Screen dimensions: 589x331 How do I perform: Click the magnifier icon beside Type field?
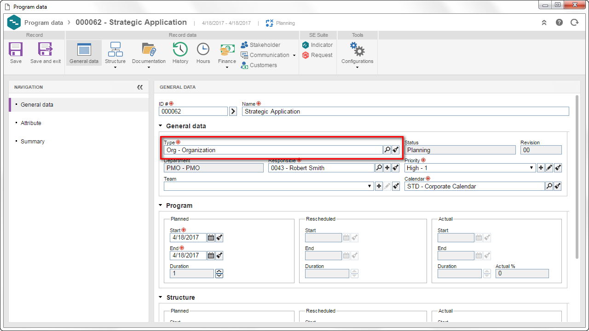pos(387,150)
